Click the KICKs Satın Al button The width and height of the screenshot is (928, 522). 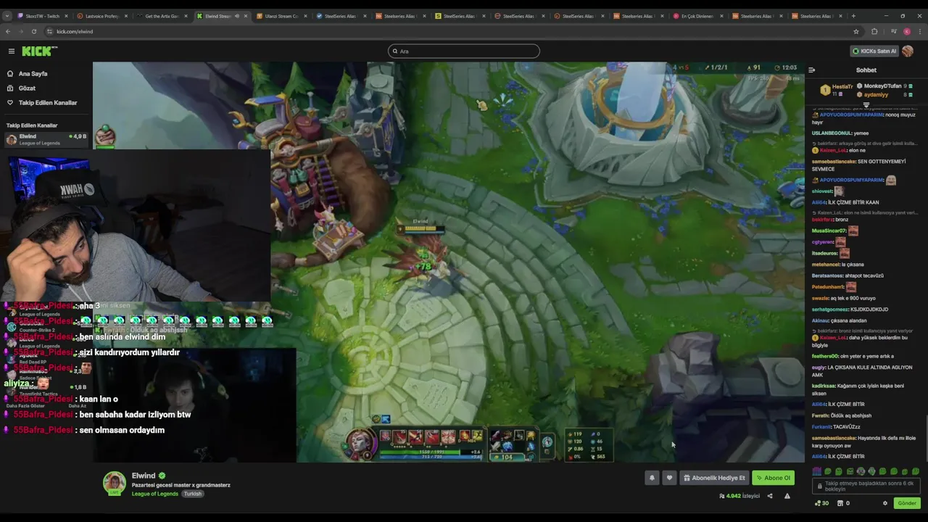[874, 51]
